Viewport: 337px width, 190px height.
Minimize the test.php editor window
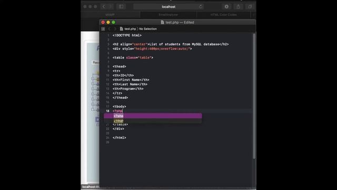pyautogui.click(x=108, y=22)
